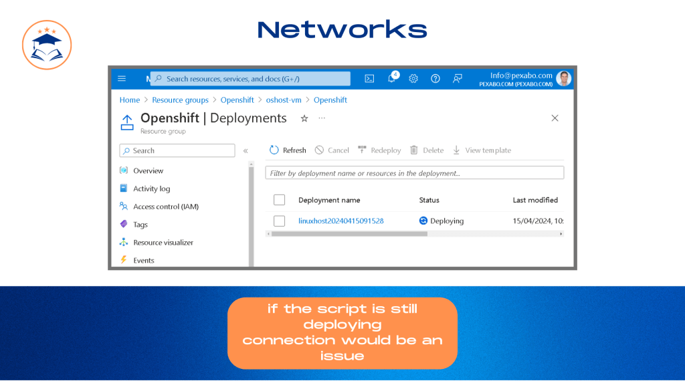Open Activity log in sidebar
The width and height of the screenshot is (685, 385).
click(152, 188)
